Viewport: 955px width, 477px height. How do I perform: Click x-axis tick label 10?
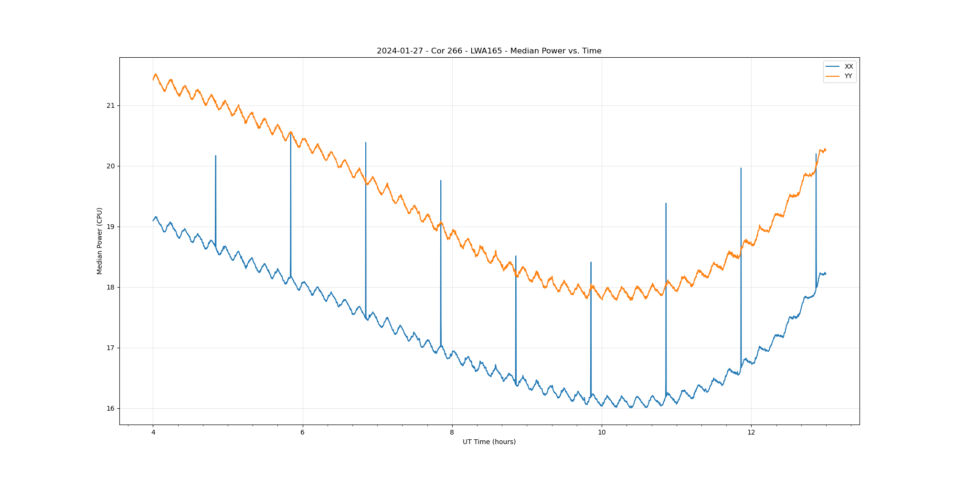(x=602, y=433)
